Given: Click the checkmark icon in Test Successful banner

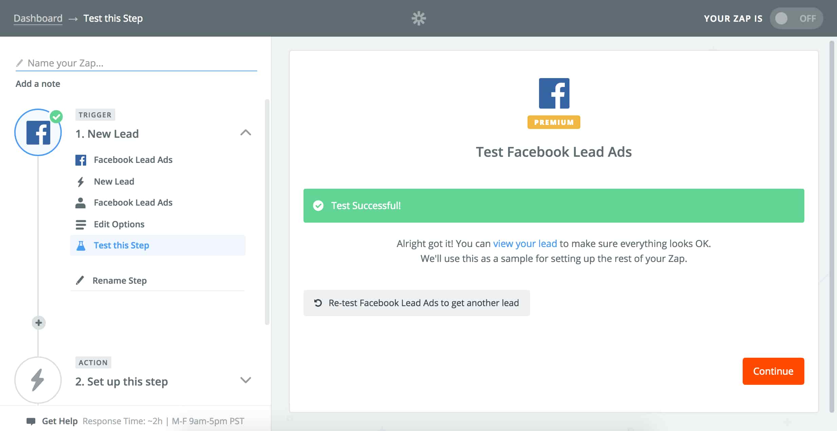Looking at the screenshot, I should click(318, 206).
